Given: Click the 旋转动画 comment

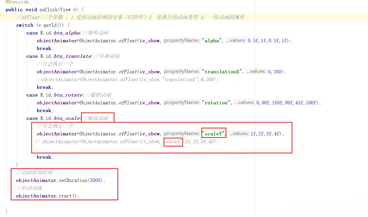Looking at the screenshot, I should pyautogui.click(x=98, y=95).
